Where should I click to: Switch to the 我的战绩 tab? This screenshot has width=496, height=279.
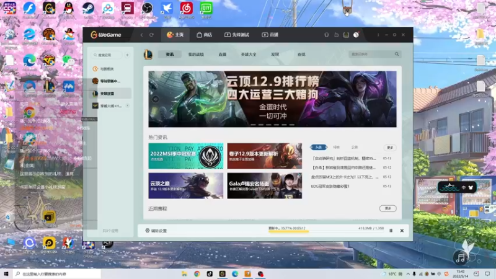[x=196, y=55]
